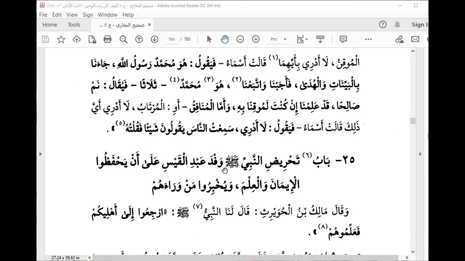Image resolution: width=465 pixels, height=261 pixels.
Task: Bookmark the document with the star icon
Action: pos(61,40)
